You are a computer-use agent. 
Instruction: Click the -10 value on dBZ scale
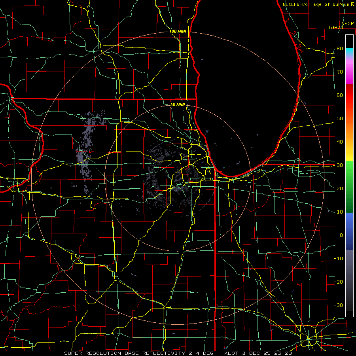point(338,259)
